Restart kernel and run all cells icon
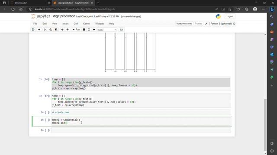Screen dimensions: 277x155 (94, 30)
